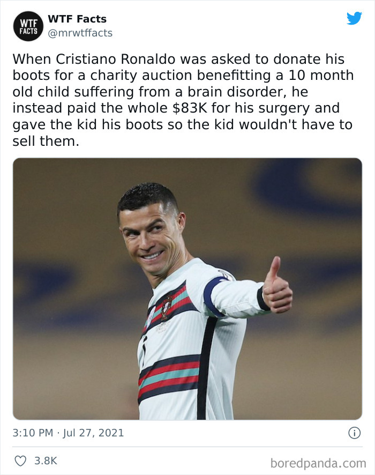Open the WTF Facts profile avatar
Screen dimensions: 375x475
tap(27, 27)
